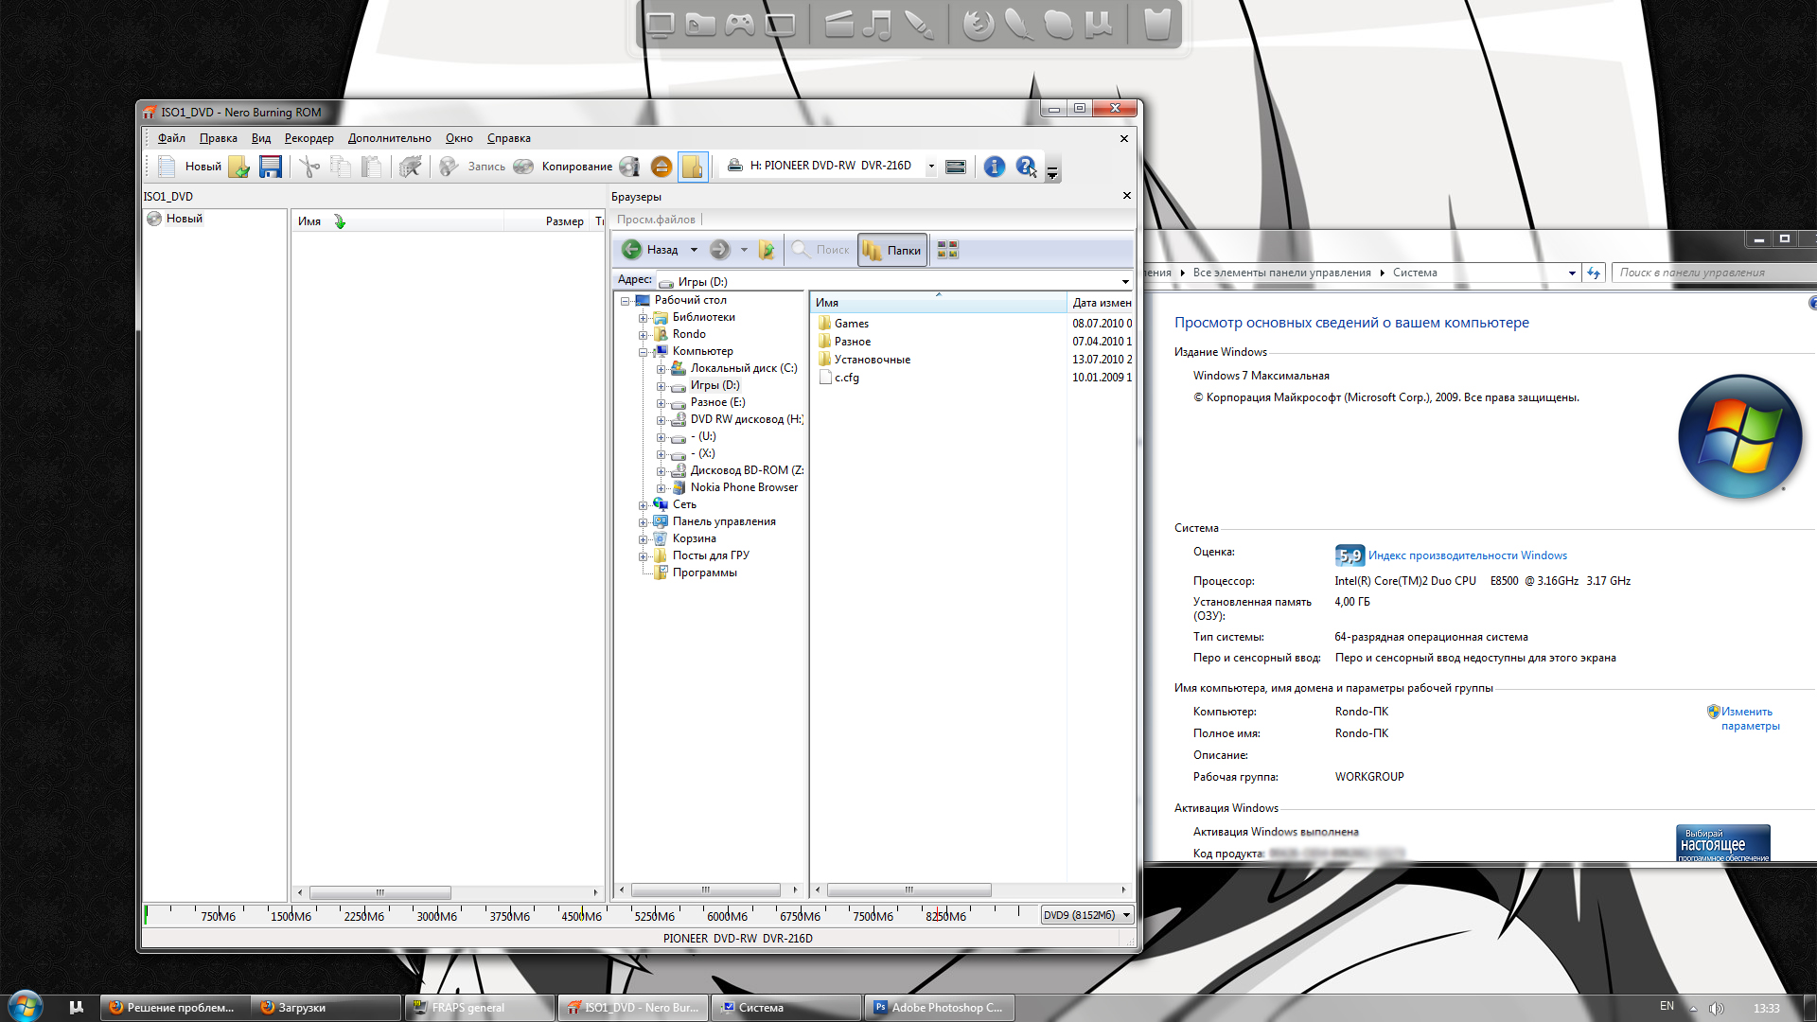The height and width of the screenshot is (1022, 1817).
Task: Click the Paste clipboard toolbar icon
Action: [x=372, y=167]
